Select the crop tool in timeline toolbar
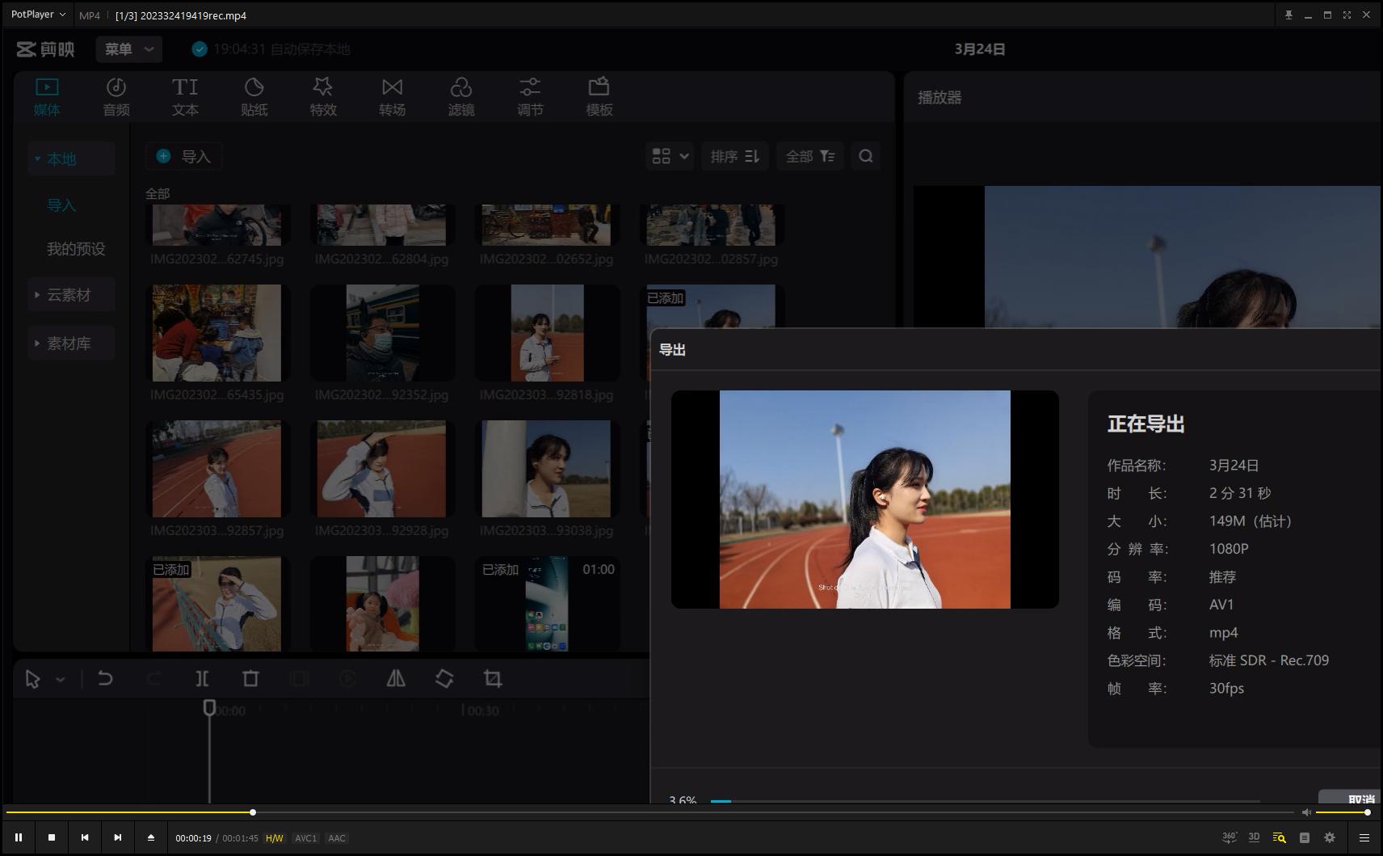 click(493, 679)
